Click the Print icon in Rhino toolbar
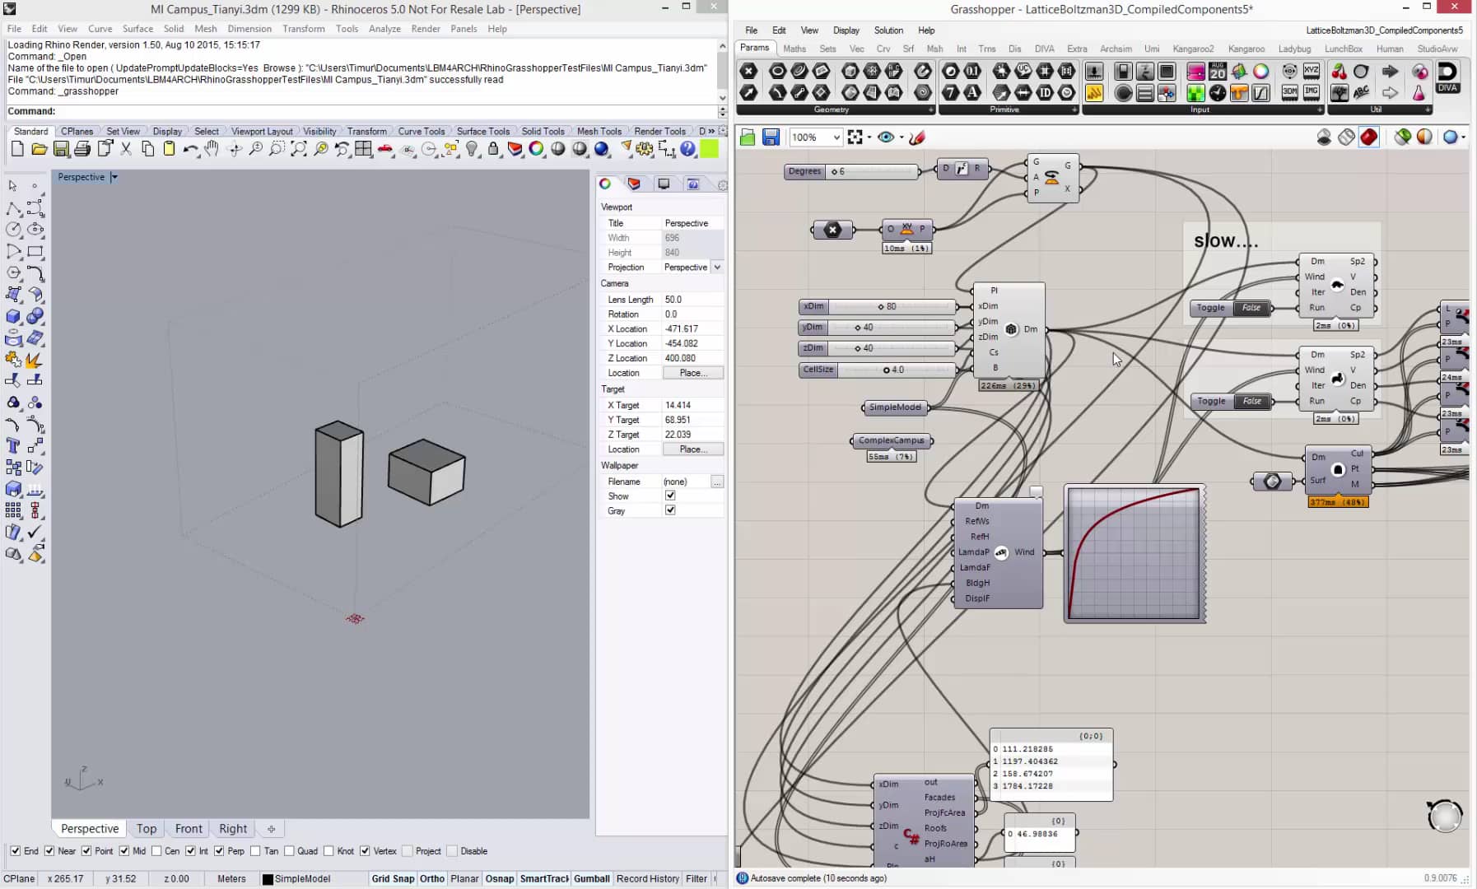This screenshot has height=889, width=1477. (x=82, y=149)
